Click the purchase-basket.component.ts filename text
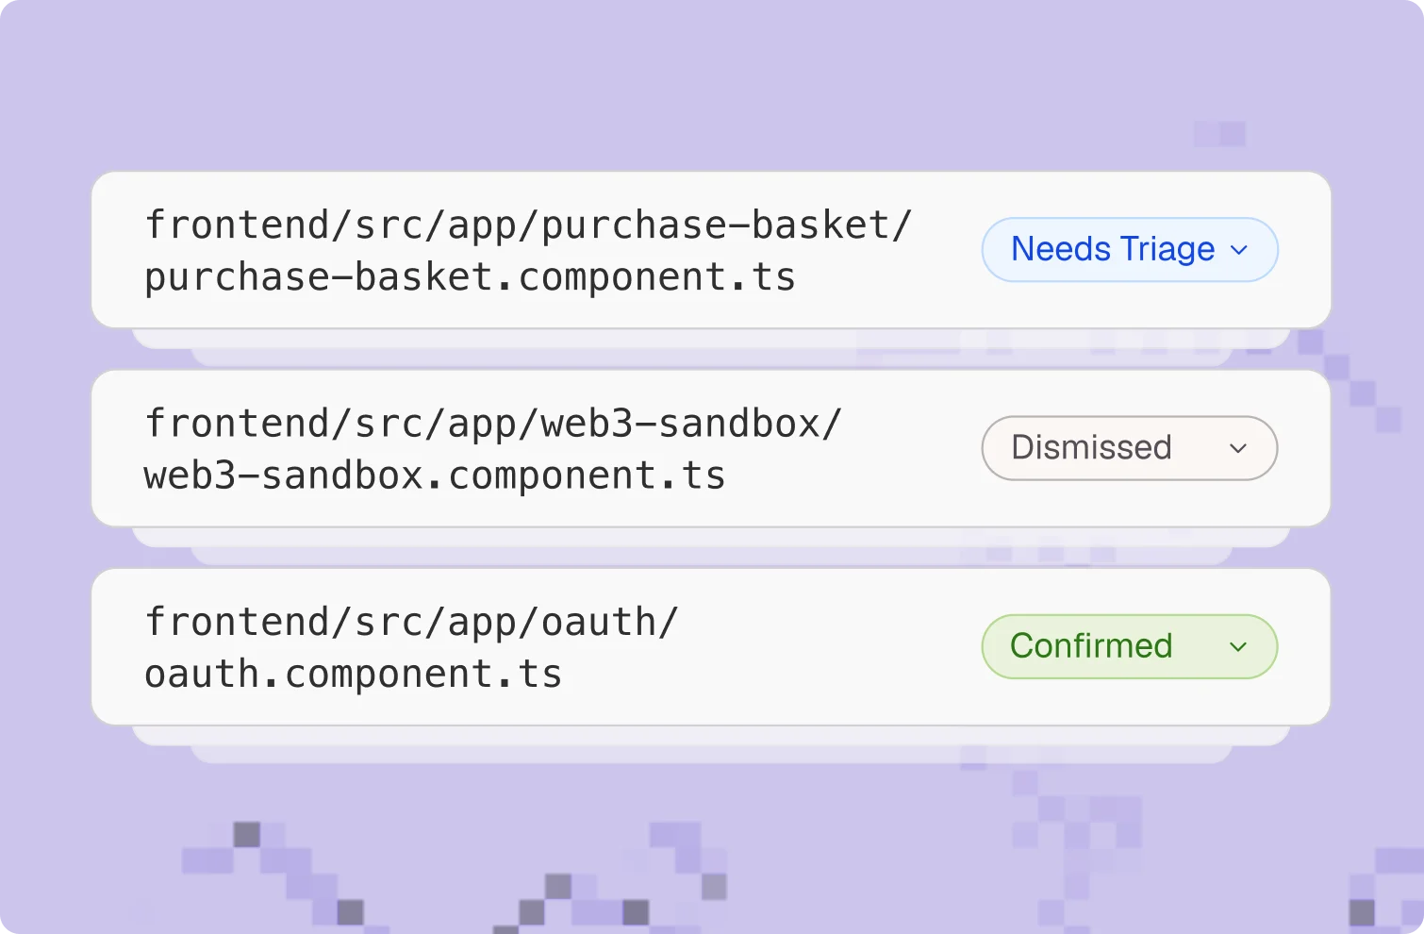The width and height of the screenshot is (1424, 934). coord(470,277)
